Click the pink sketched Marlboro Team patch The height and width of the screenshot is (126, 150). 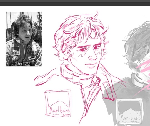click(x=58, y=103)
